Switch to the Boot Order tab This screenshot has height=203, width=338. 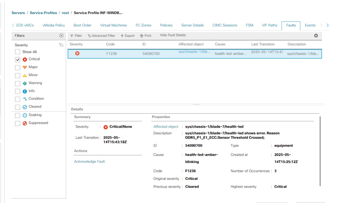pos(82,25)
